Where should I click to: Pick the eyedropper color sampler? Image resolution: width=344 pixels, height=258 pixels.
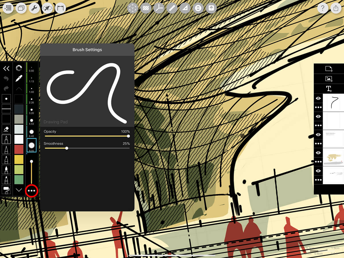(x=19, y=78)
